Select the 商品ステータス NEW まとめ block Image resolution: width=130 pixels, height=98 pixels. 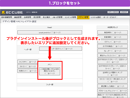(x=112, y=96)
